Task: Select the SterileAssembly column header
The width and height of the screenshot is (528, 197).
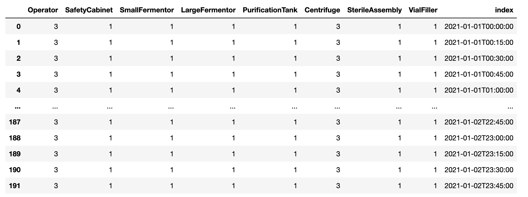Action: click(x=374, y=10)
